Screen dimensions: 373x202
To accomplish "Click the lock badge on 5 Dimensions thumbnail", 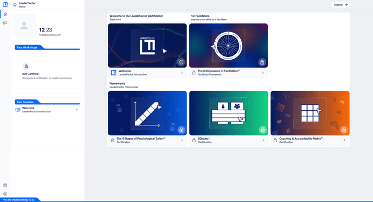I will (262, 62).
